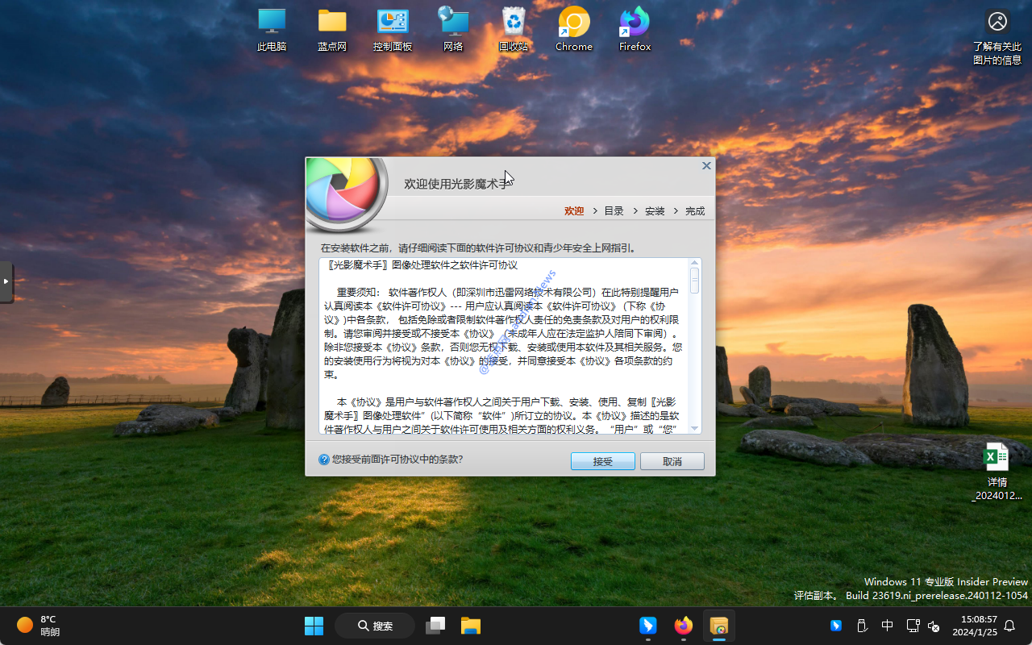This screenshot has height=645, width=1032.
Task: Click the license scrollbar up arrow
Action: click(695, 264)
